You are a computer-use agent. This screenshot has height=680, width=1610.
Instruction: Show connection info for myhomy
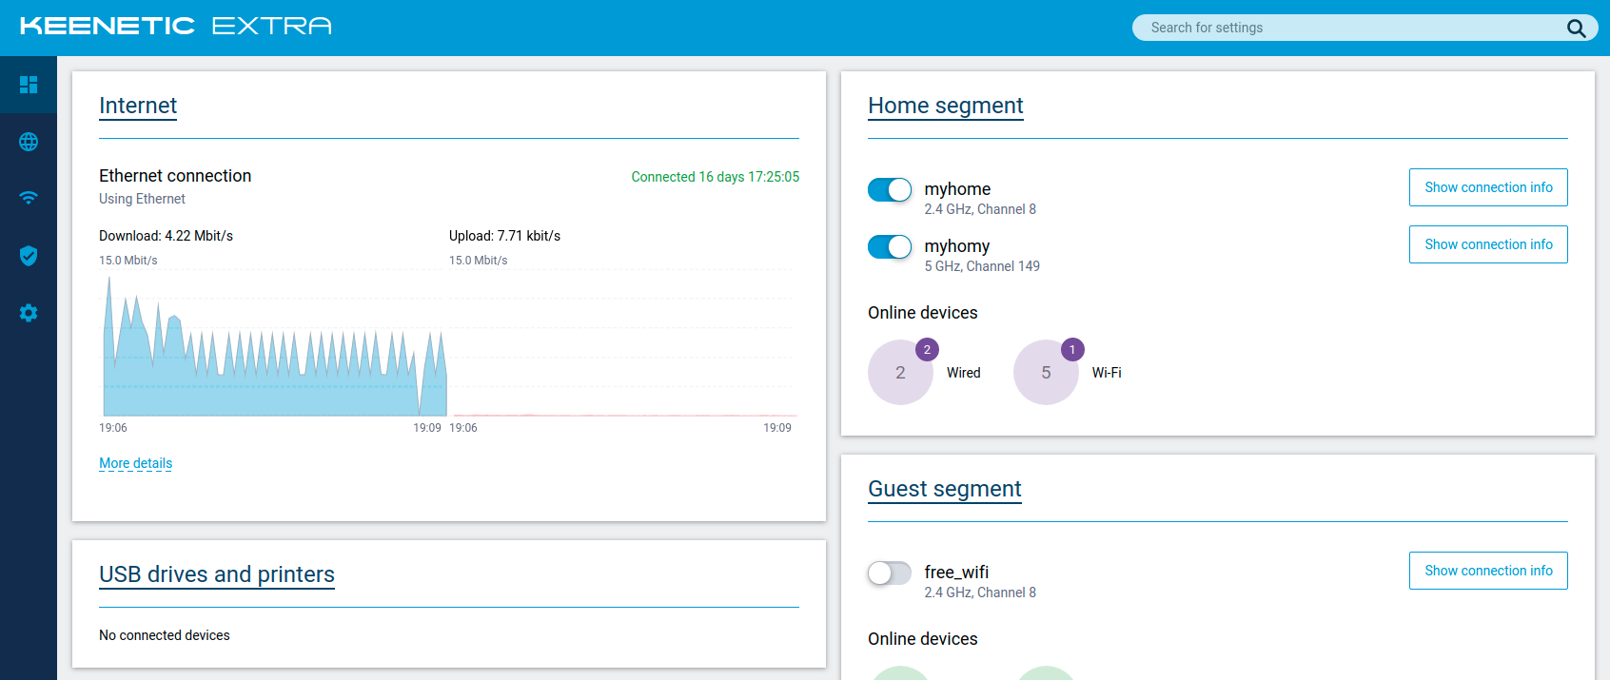coord(1488,244)
